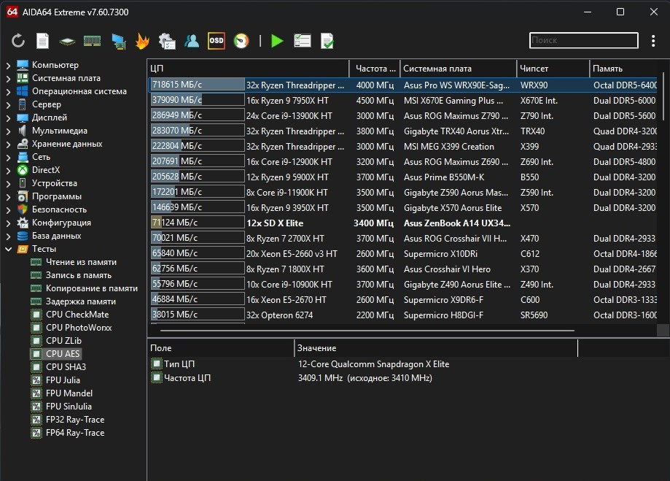The height and width of the screenshot is (481, 670).
Task: Expand the Компьютер tree node
Action: pos(8,65)
